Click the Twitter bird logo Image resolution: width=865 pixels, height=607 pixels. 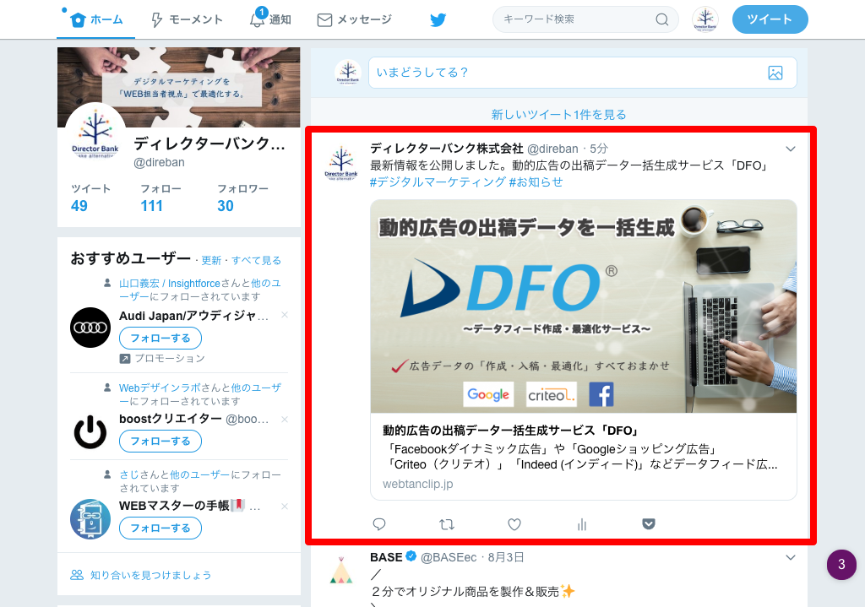coord(438,19)
